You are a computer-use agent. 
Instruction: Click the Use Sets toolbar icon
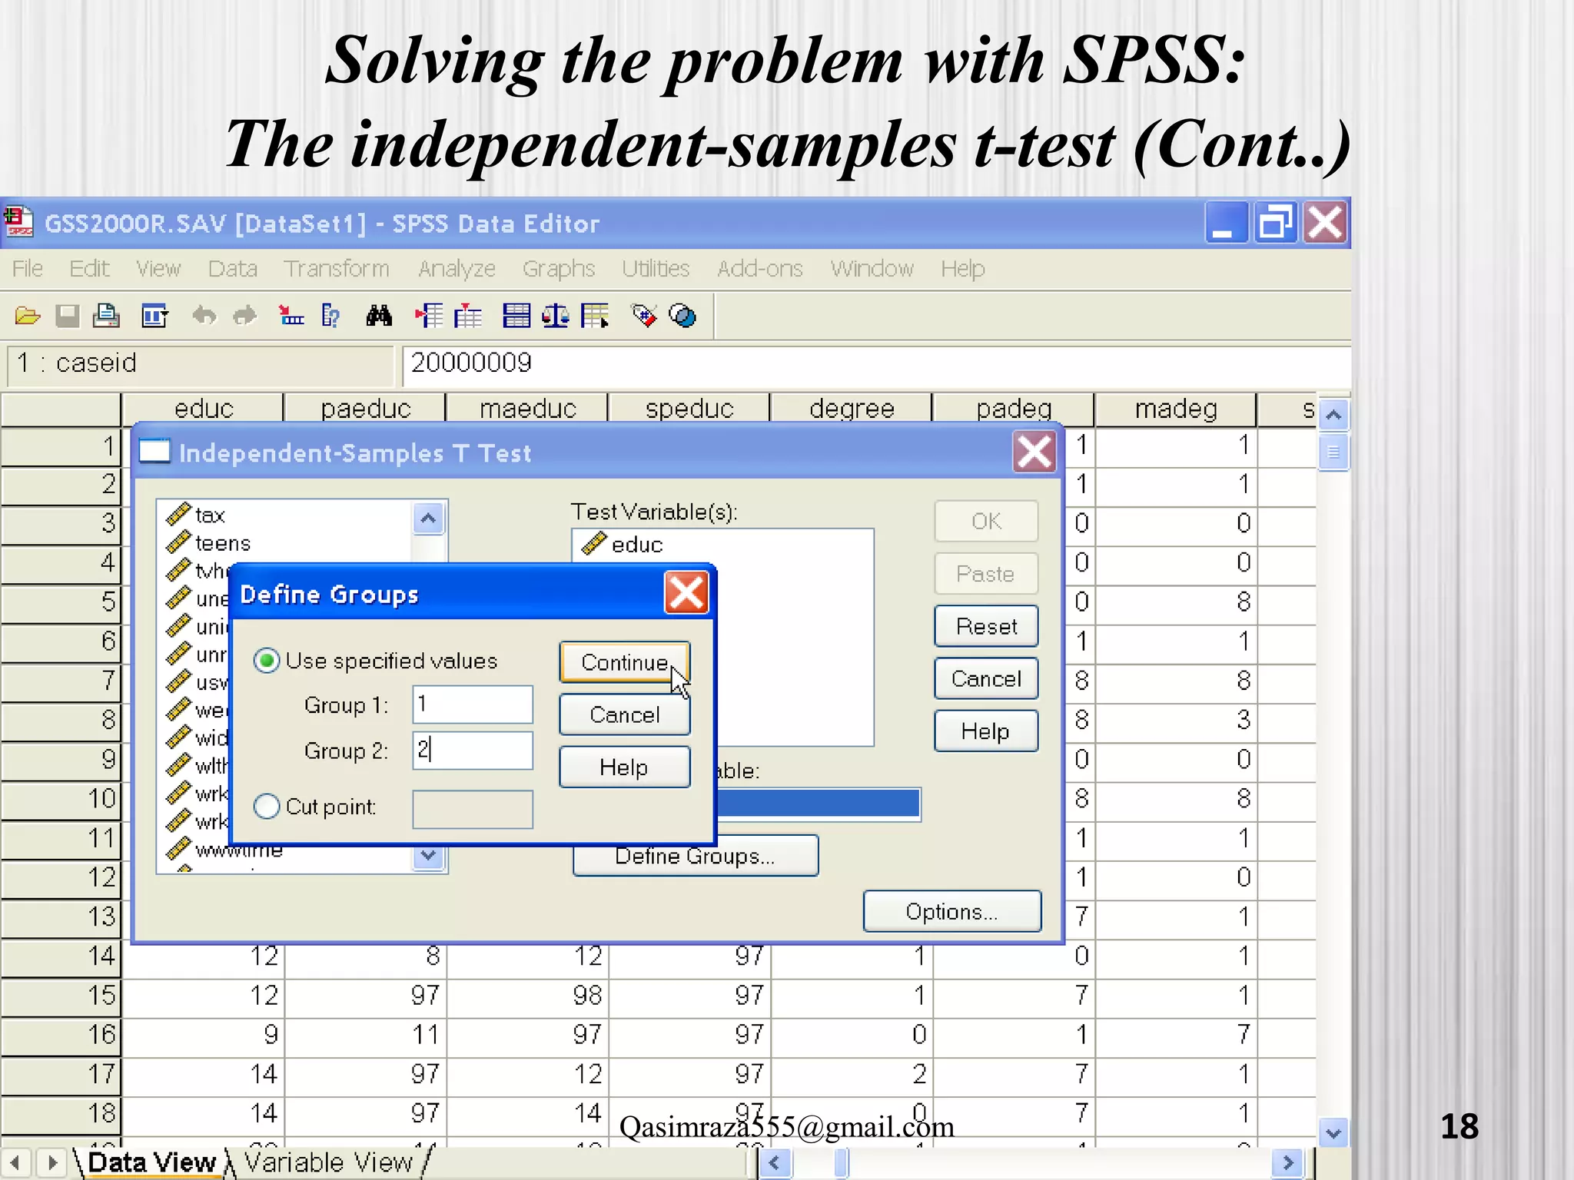(x=682, y=316)
